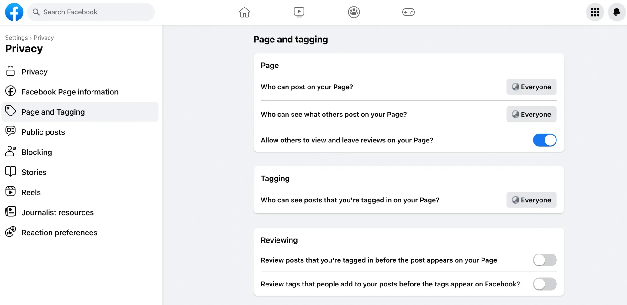627x305 pixels.
Task: Open audience dropdown for who can post
Action: click(x=531, y=87)
